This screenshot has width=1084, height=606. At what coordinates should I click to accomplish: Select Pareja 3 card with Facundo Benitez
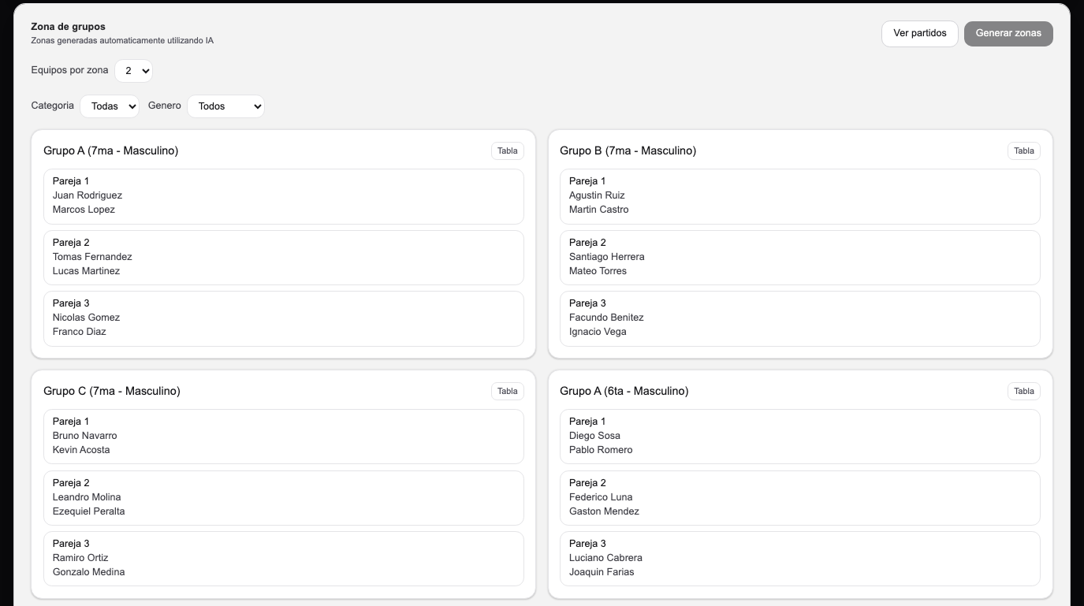pos(799,318)
